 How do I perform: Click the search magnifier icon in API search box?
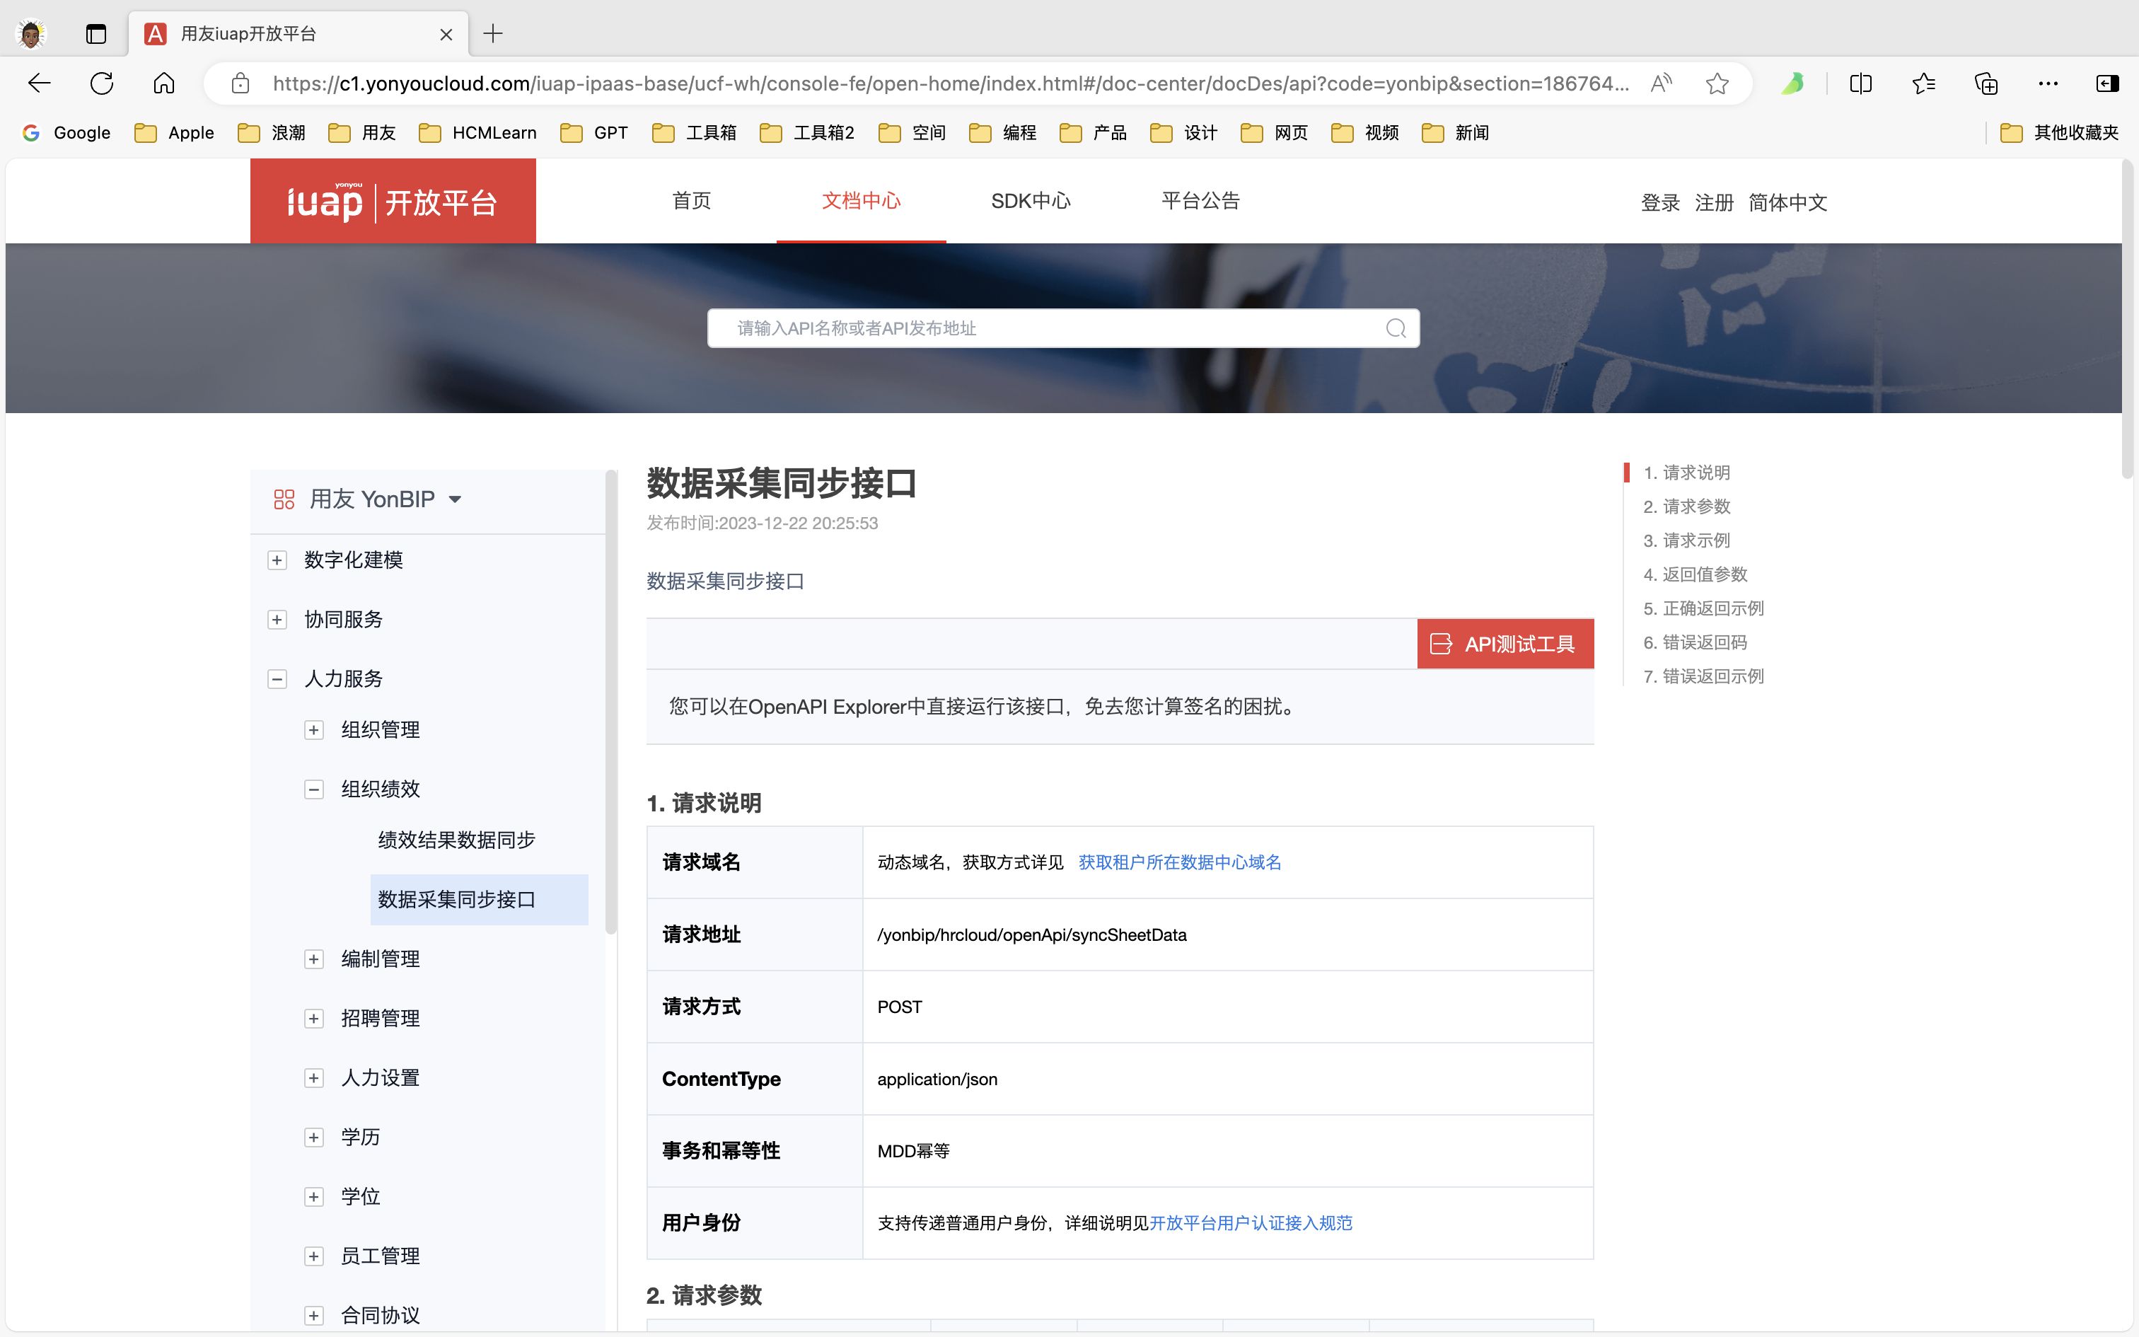tap(1396, 328)
